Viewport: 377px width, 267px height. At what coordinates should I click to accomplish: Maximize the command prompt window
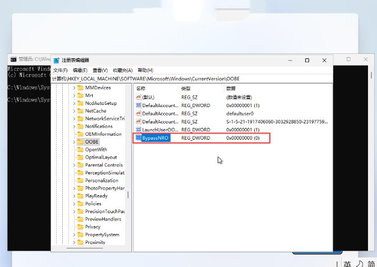point(348,59)
